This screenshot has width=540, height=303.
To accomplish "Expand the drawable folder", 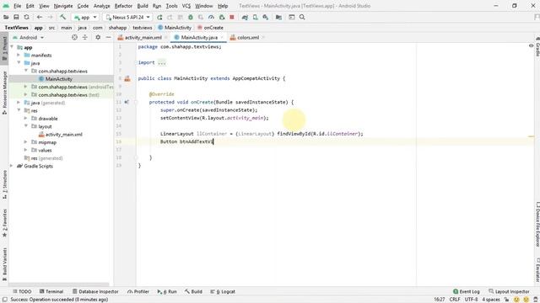I will point(25,118).
